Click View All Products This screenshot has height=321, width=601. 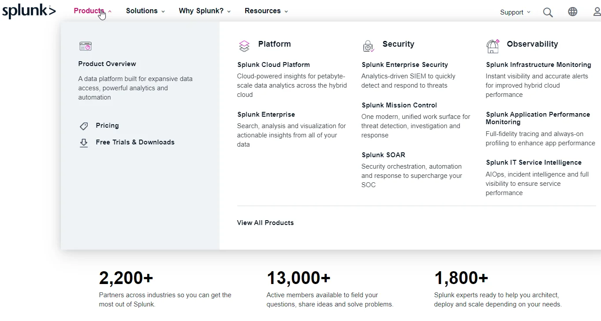pos(265,223)
